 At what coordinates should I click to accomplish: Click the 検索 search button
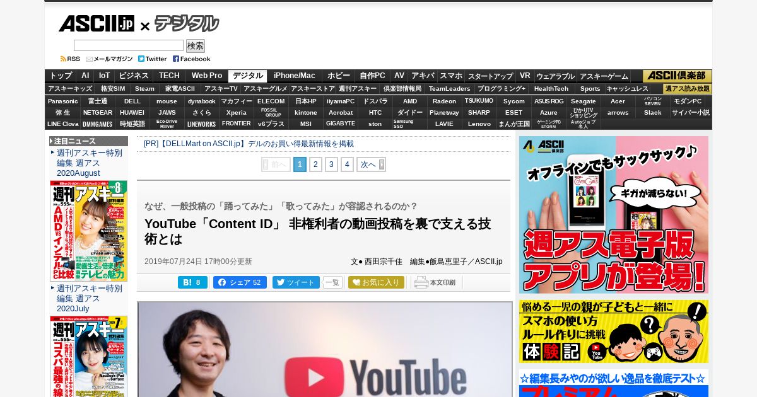196,46
